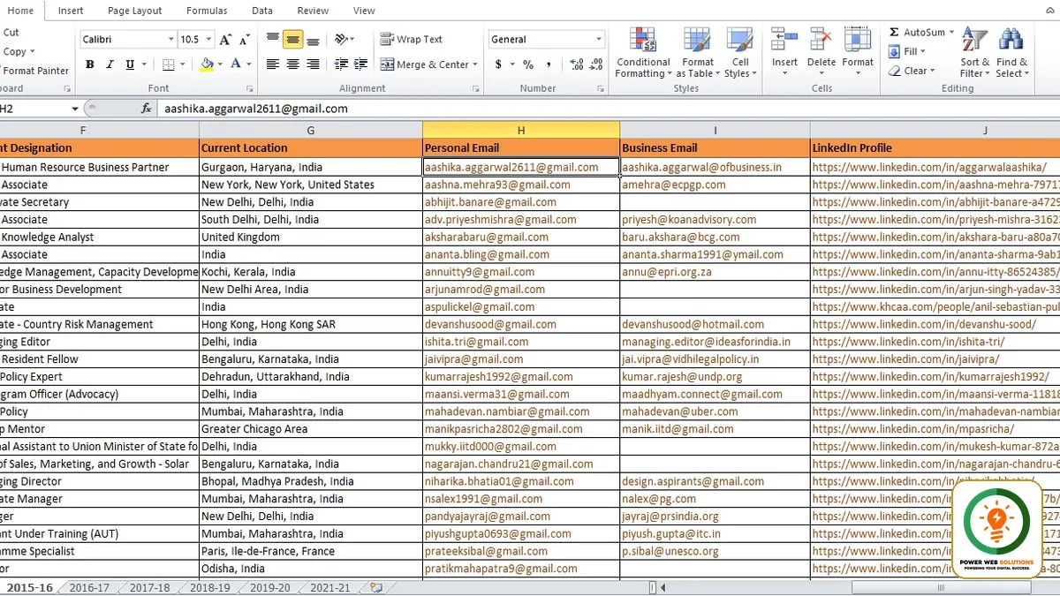Decrease Indent
The width and height of the screenshot is (1060, 596).
(x=341, y=64)
